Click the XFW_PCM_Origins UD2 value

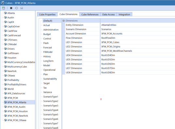(x=111, y=46)
